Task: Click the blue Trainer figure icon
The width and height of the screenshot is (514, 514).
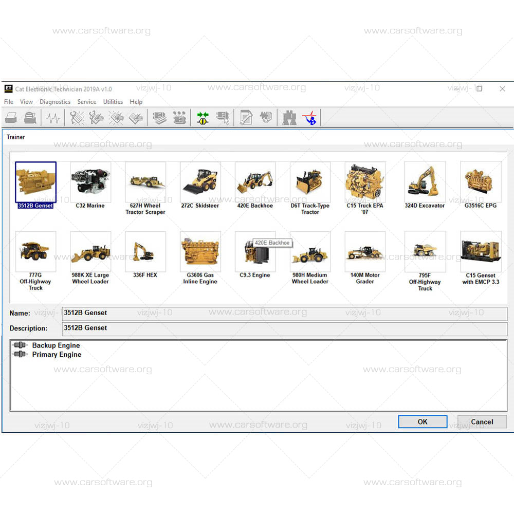Action: 310,118
